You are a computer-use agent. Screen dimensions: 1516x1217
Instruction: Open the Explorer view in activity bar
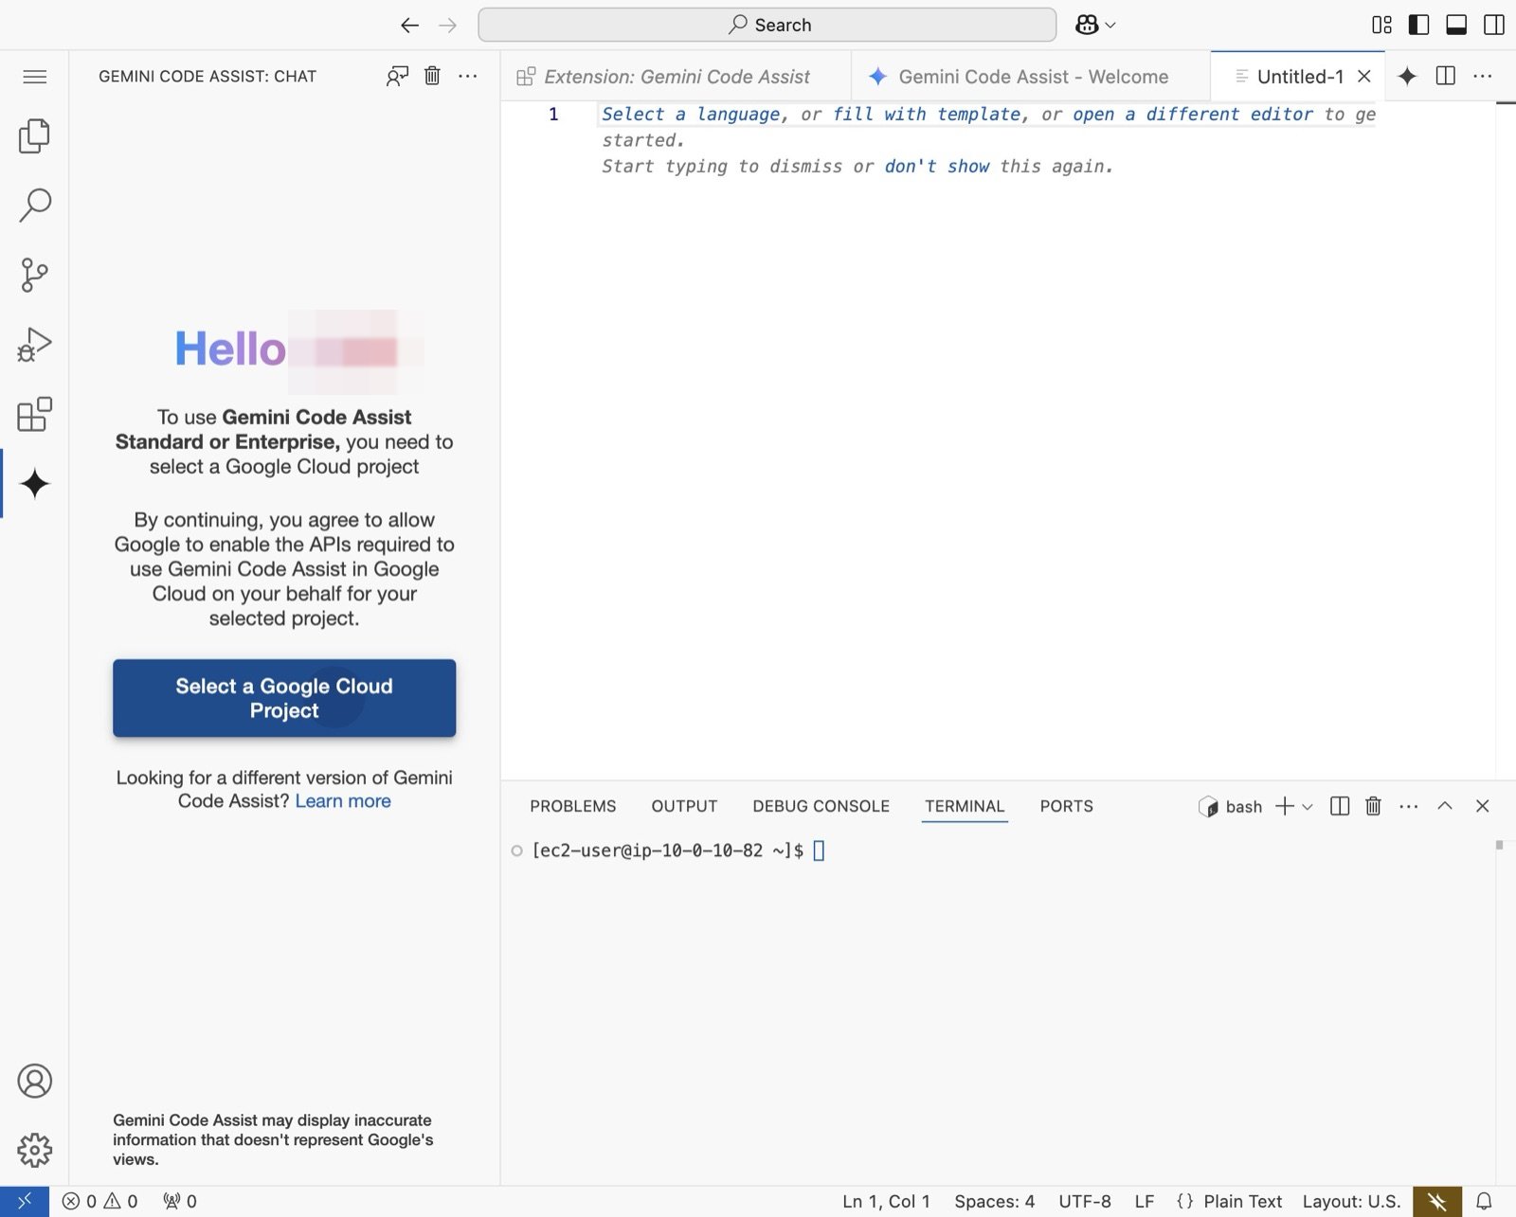pos(34,135)
